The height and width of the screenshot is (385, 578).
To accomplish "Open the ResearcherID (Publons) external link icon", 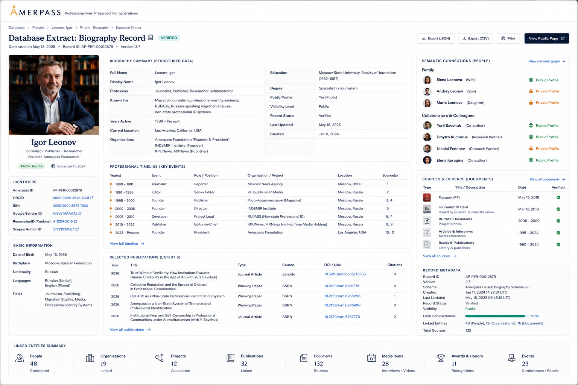I will (76, 221).
